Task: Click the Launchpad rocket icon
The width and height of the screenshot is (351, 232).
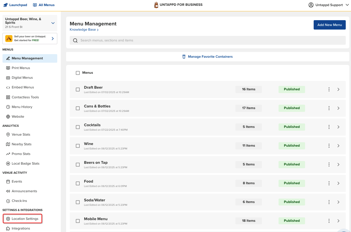Action: pos(6,5)
